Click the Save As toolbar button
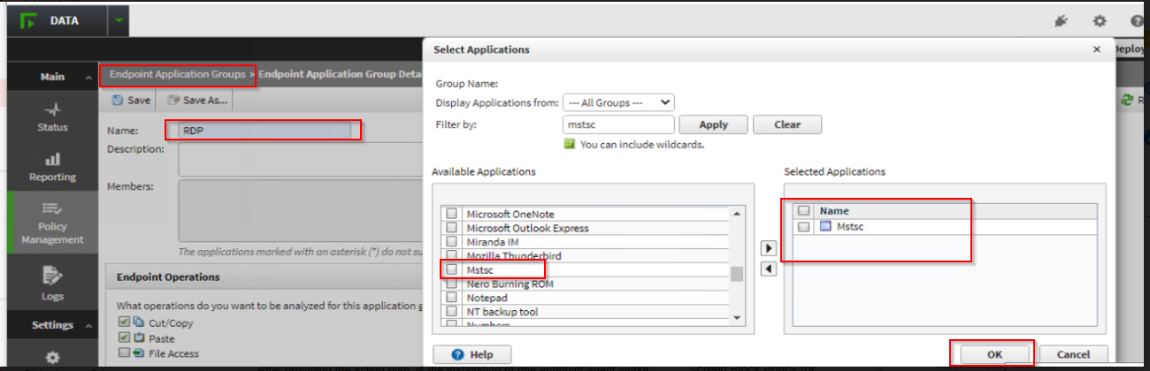The height and width of the screenshot is (371, 1150). point(196,101)
